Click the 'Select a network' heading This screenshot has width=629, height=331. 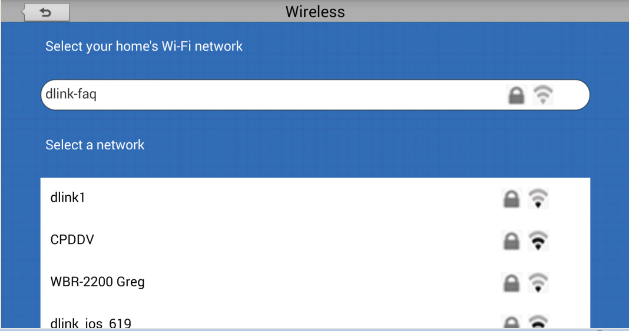(95, 145)
